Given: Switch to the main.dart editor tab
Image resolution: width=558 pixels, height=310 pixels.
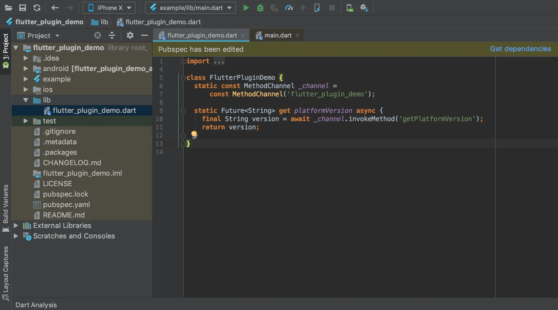Looking at the screenshot, I should (277, 35).
